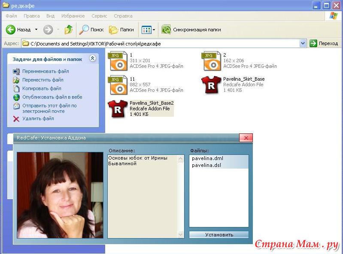Click the addon preview photo thumbnail
343x254 pixels.
coord(60,195)
